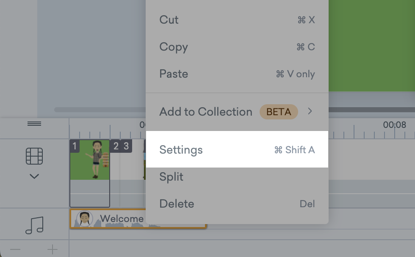This screenshot has width=415, height=257.
Task: Select Paste in the context menu
Action: tap(174, 73)
